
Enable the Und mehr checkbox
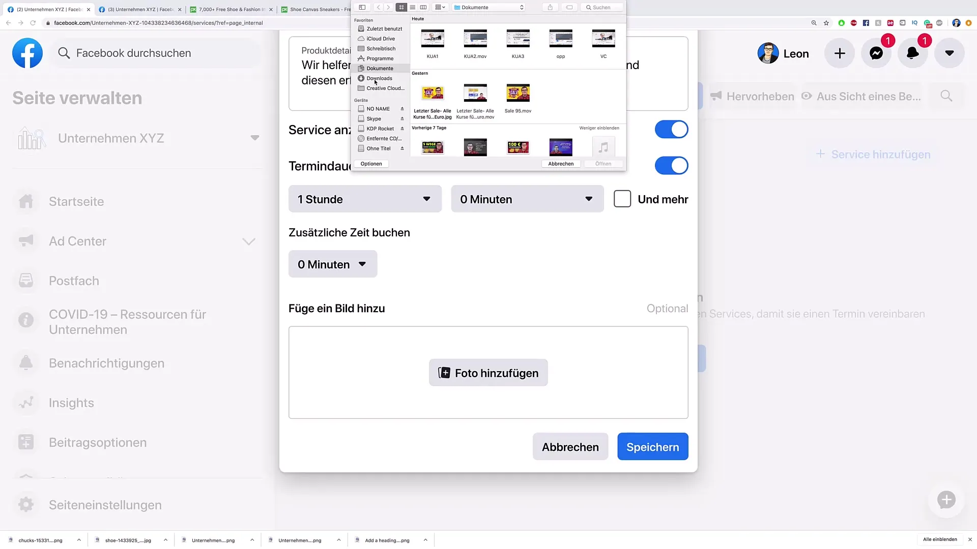(x=621, y=199)
